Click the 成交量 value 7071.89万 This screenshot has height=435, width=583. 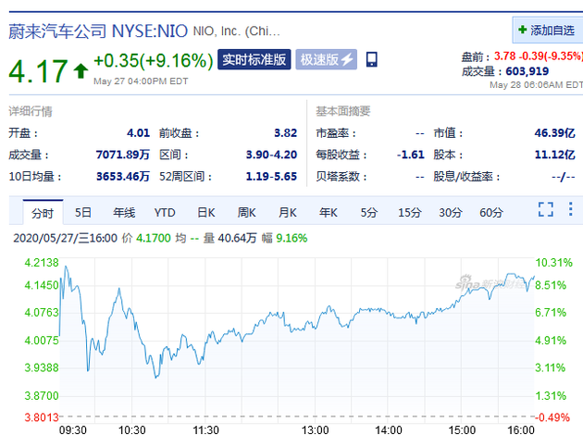(123, 155)
